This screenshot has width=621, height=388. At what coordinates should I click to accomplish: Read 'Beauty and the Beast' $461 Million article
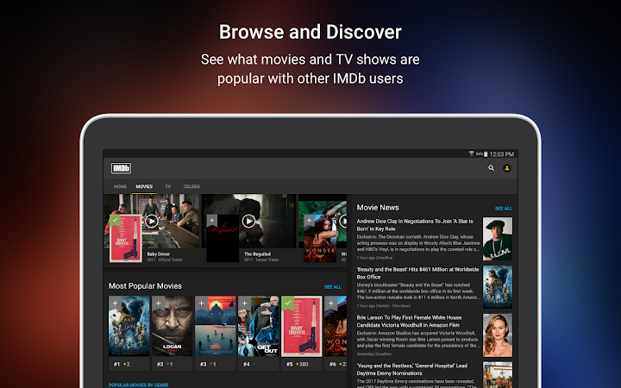point(417,273)
